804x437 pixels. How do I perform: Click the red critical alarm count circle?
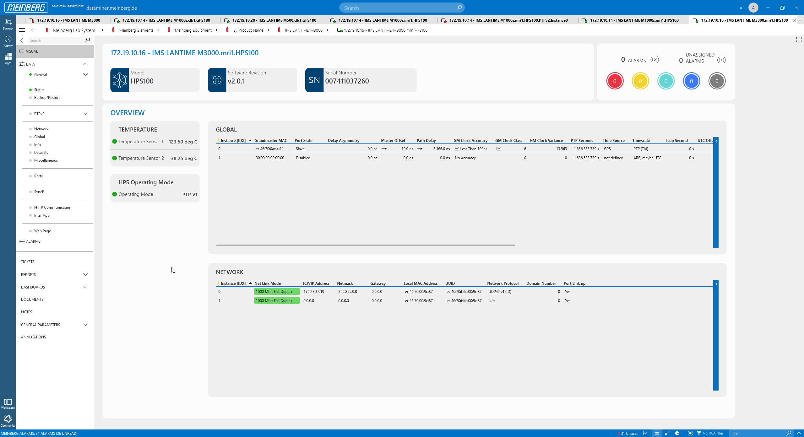pos(615,81)
